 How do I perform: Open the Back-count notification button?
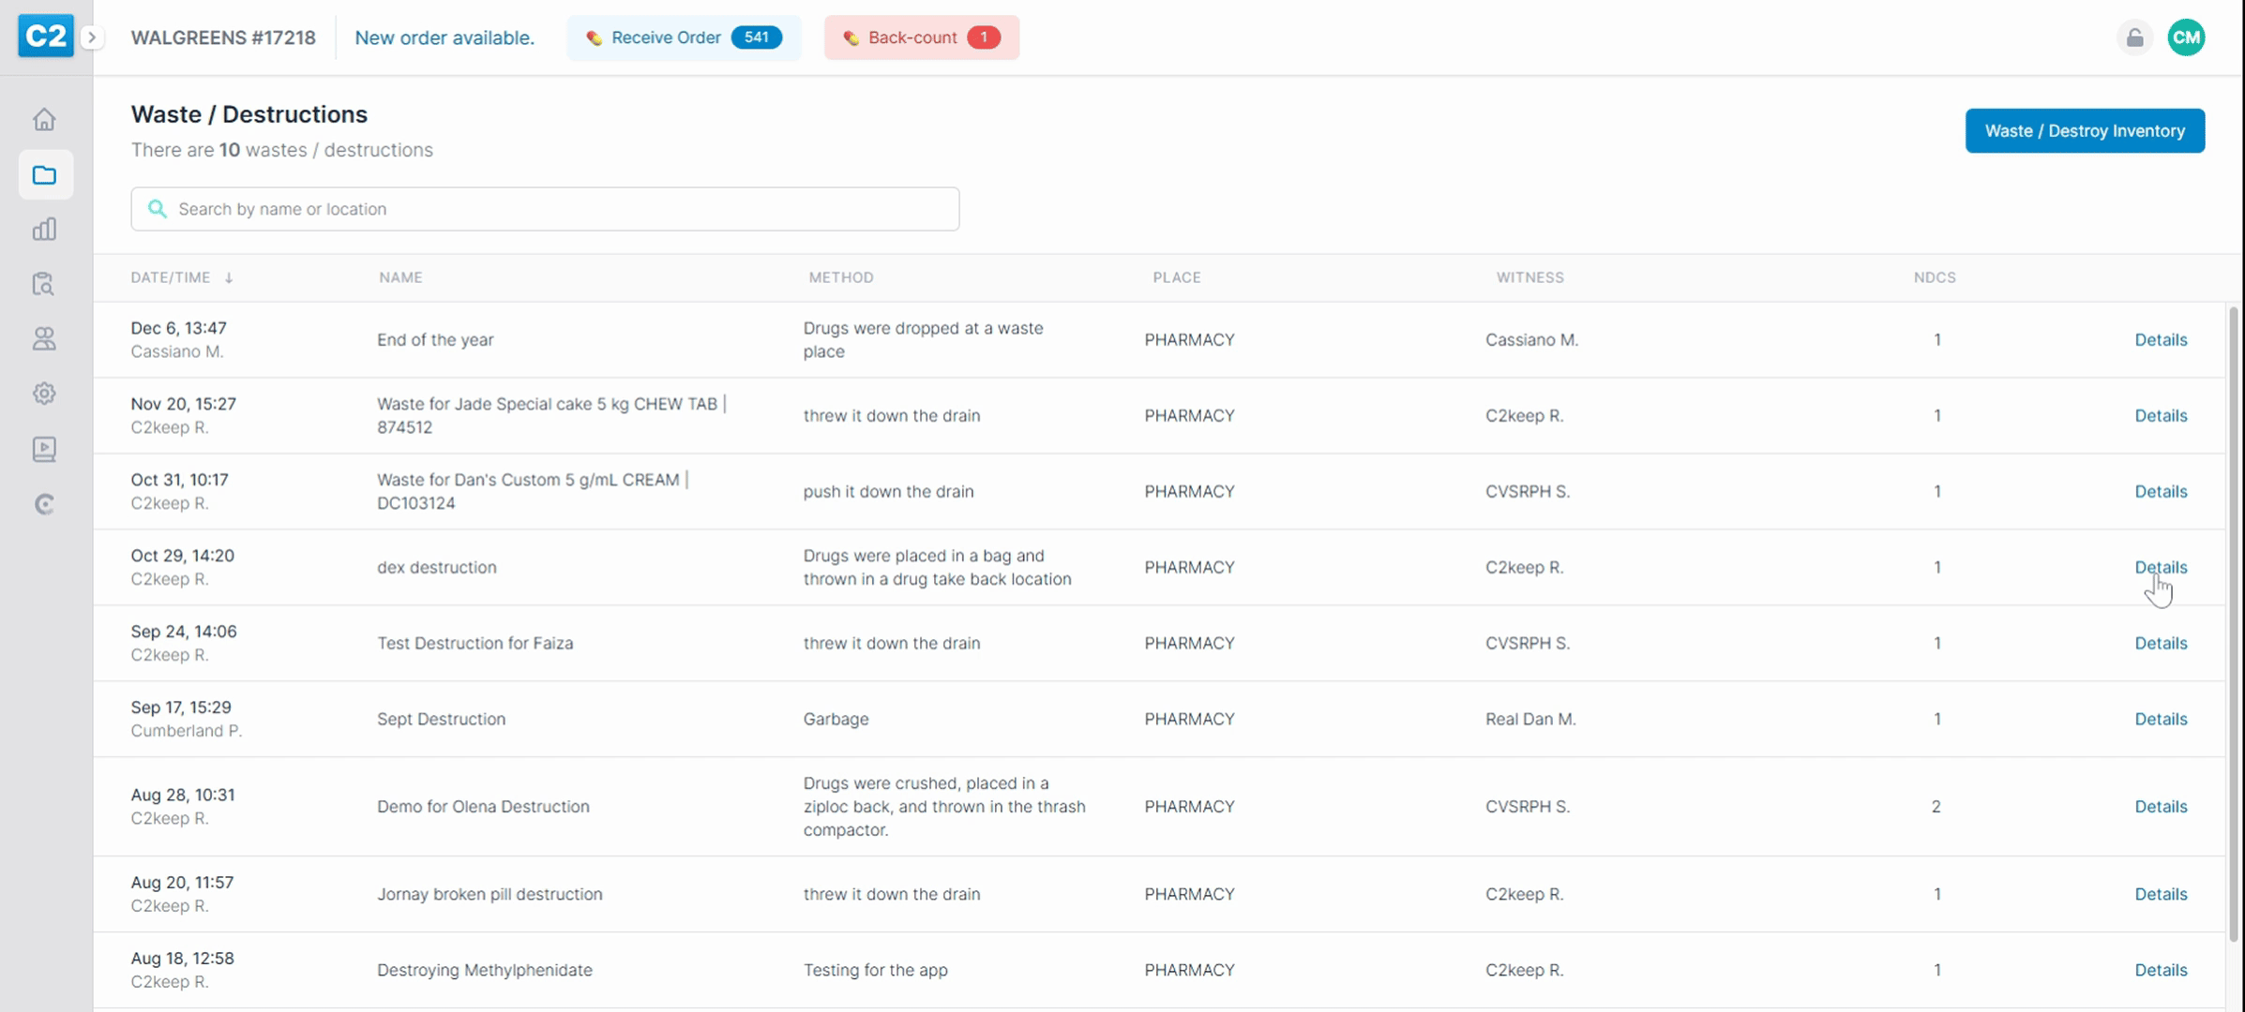click(921, 37)
